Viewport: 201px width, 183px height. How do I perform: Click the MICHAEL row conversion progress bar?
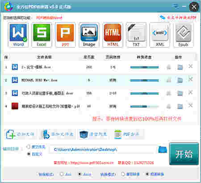144,81
